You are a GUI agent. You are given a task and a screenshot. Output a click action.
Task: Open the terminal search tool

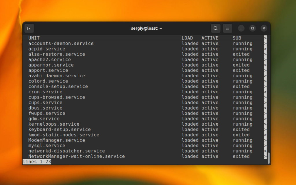click(215, 28)
